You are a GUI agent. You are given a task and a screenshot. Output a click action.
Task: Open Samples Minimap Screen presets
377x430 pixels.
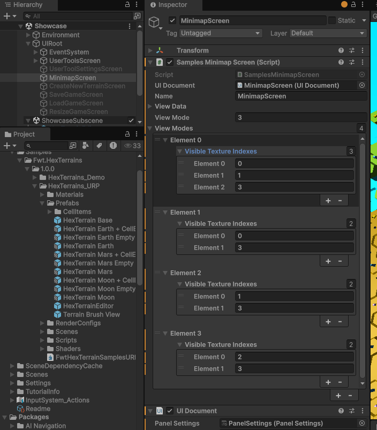click(x=352, y=62)
